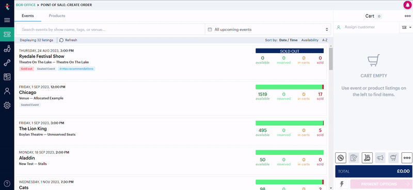Click the 50 available count for Aladdin
Screen dimensions: 413x190
click(262, 160)
